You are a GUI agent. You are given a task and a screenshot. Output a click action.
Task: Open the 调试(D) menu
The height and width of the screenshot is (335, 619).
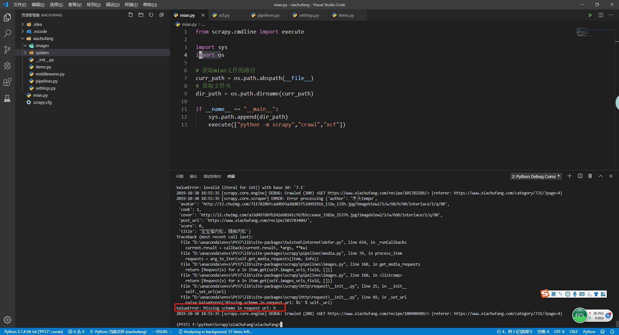pyautogui.click(x=113, y=5)
